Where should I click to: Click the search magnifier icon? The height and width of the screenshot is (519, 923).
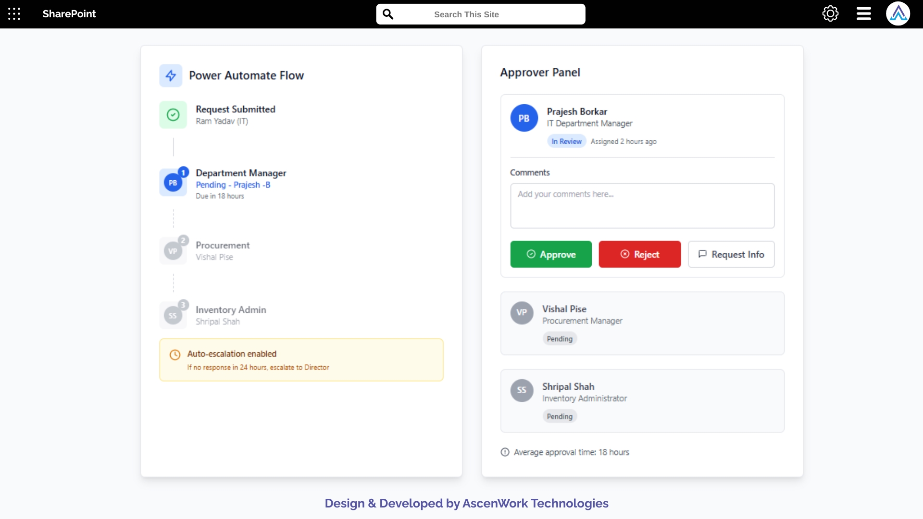388,14
